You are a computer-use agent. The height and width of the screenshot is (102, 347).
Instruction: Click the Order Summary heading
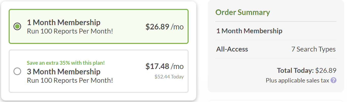pyautogui.click(x=243, y=12)
